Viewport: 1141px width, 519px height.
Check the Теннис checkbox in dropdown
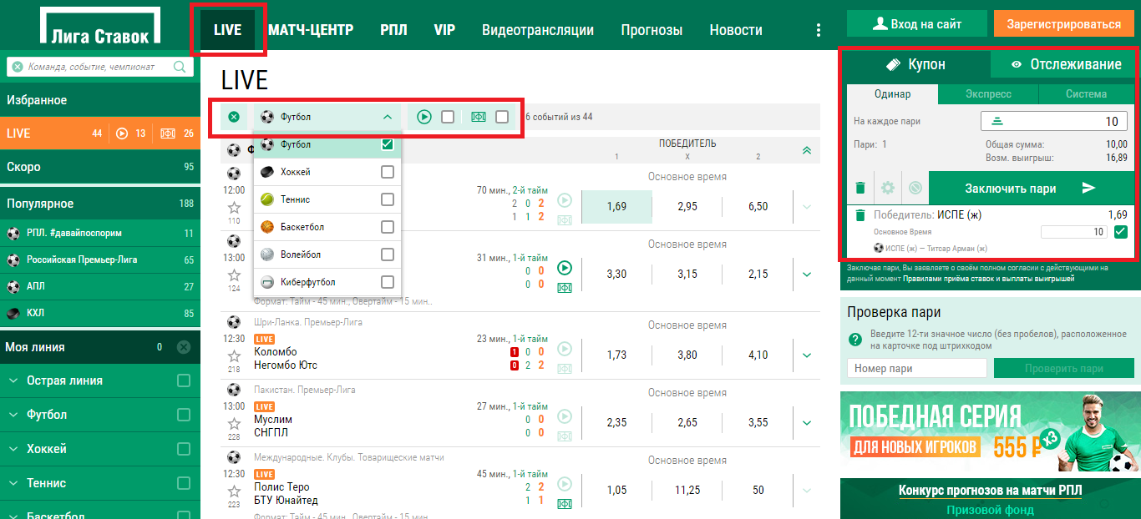click(x=388, y=199)
